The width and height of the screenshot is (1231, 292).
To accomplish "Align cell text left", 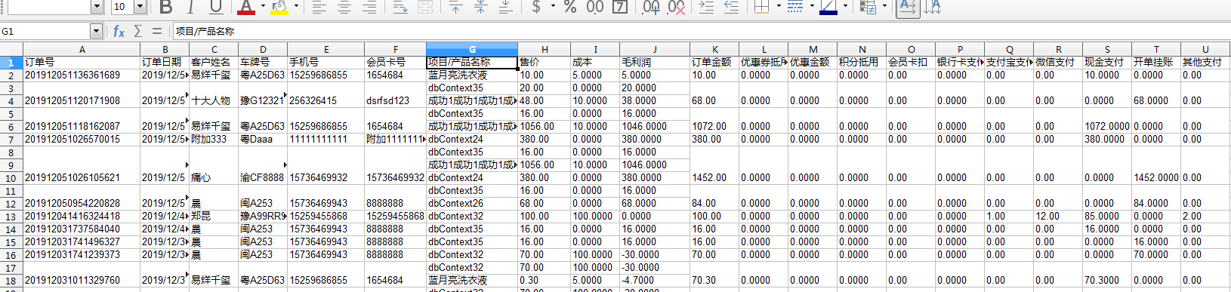I will (x=319, y=8).
